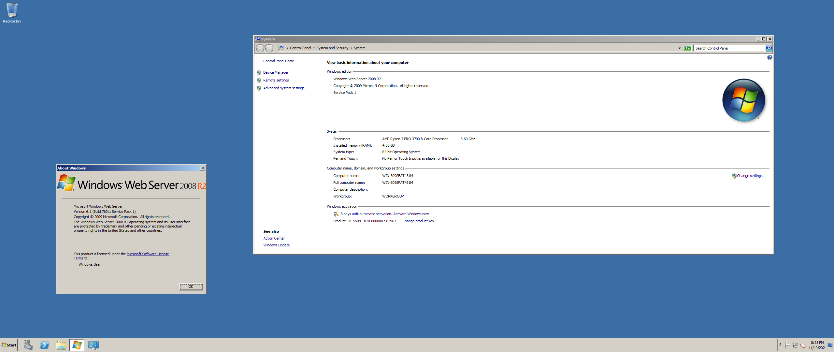
Task: Show hidden tray icons arrow
Action: click(780, 345)
